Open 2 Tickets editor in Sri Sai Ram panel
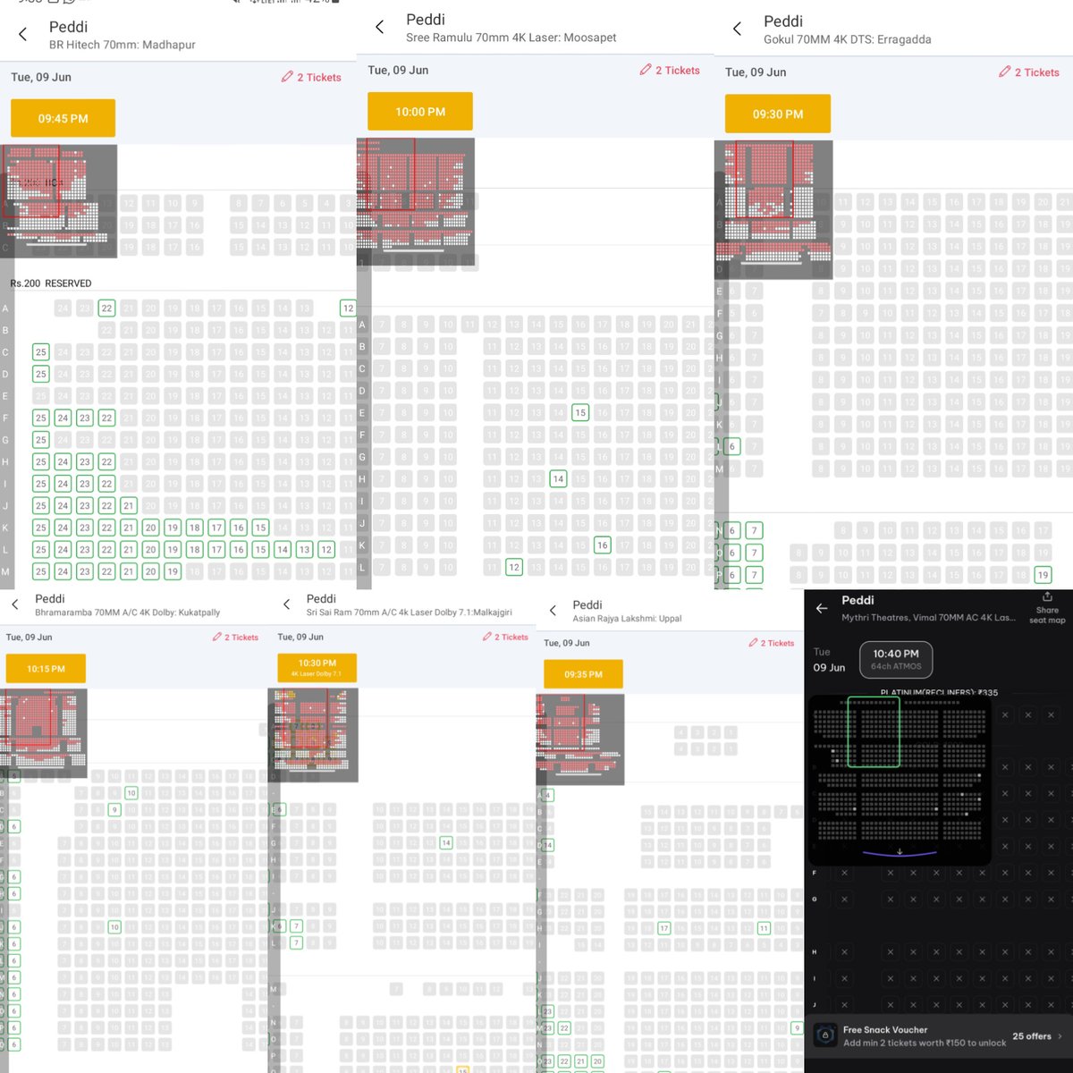 point(505,638)
